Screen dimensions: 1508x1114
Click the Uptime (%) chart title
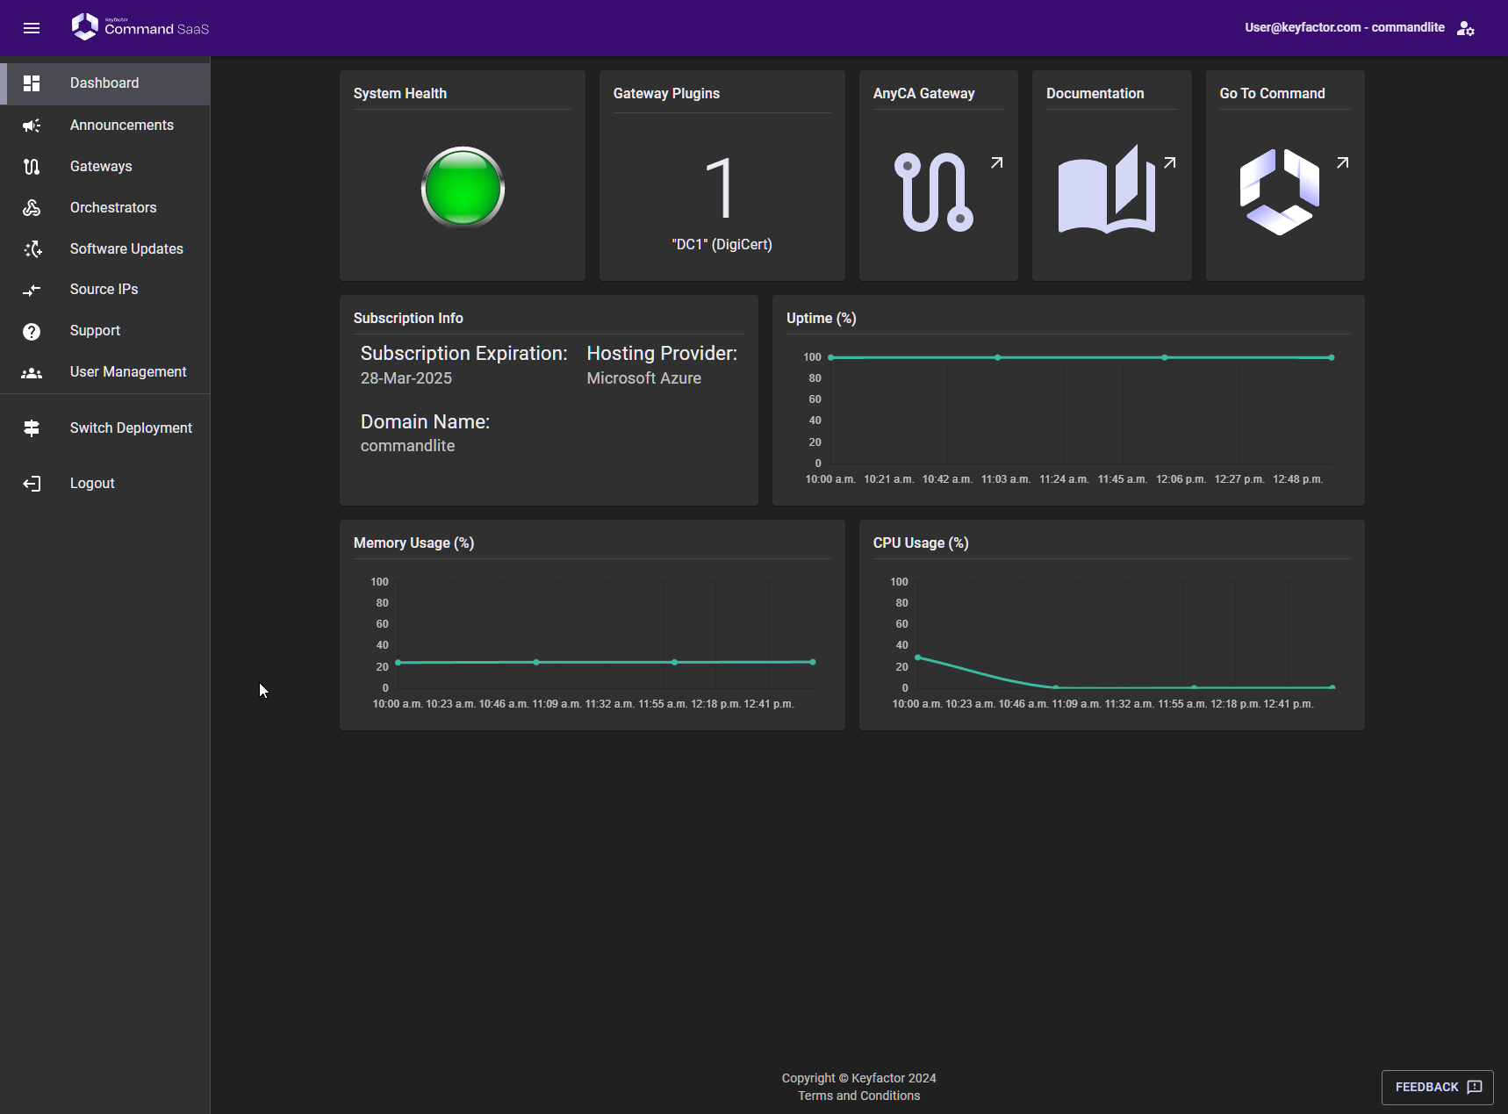821,319
